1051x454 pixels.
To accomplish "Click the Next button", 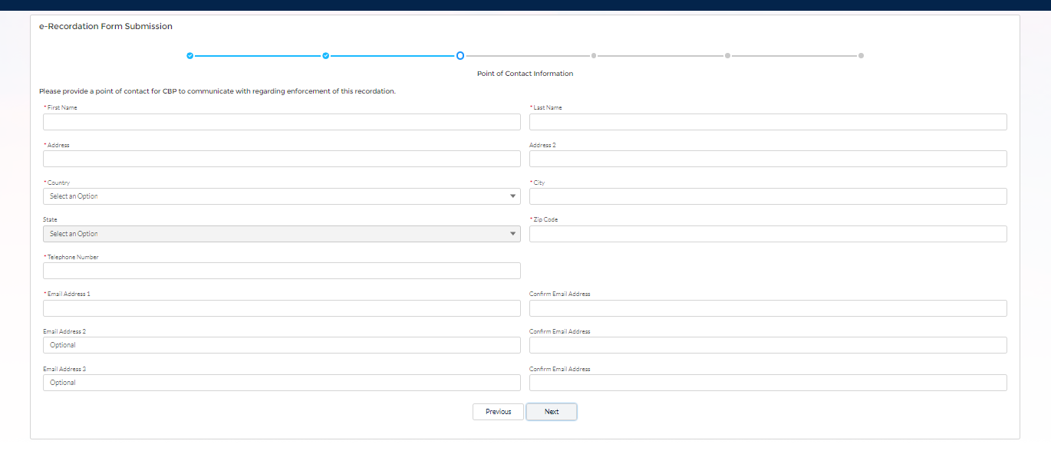I will pyautogui.click(x=552, y=412).
